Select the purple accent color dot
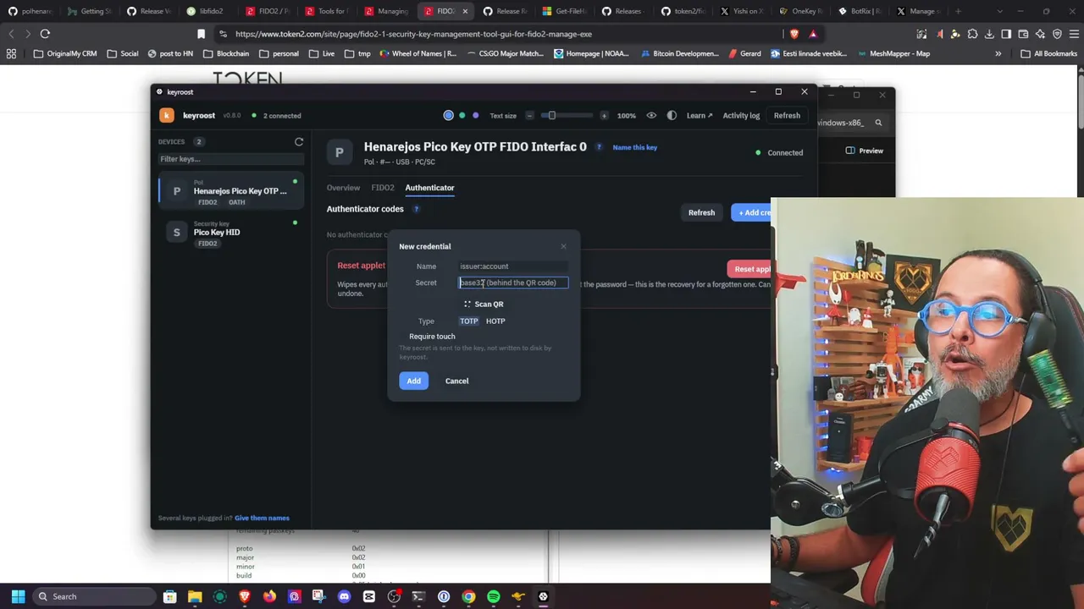The image size is (1084, 609). pyautogui.click(x=476, y=115)
